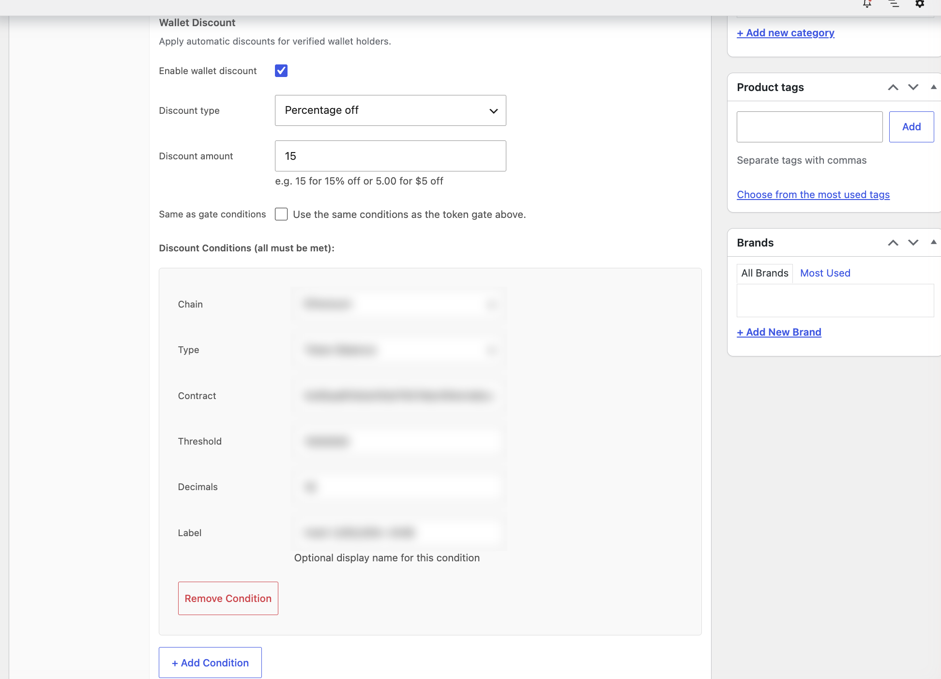Open the Discount type dropdown
Screen dimensions: 941x679
point(391,110)
